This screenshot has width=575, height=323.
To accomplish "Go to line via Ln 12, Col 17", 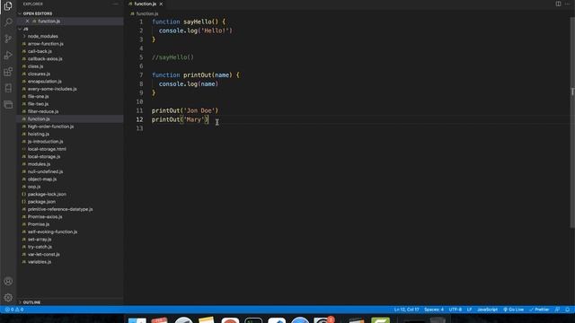I will pos(406,310).
